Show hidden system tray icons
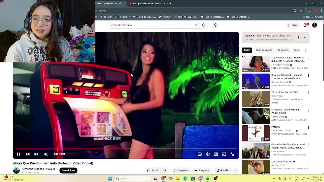 274,178
